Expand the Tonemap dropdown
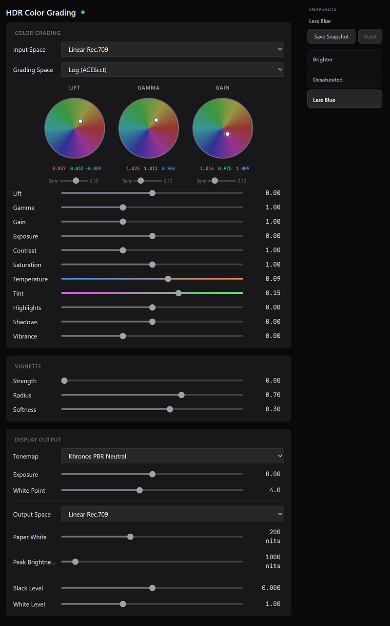 pos(173,456)
